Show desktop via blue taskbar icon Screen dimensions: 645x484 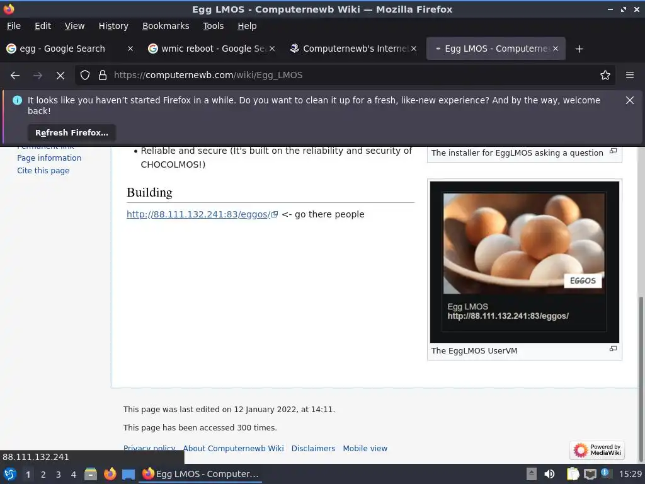128,475
